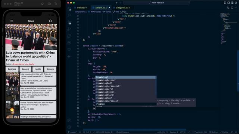Close the FlexStyle.padding details popup
The width and height of the screenshot is (239, 134).
(x=194, y=100)
